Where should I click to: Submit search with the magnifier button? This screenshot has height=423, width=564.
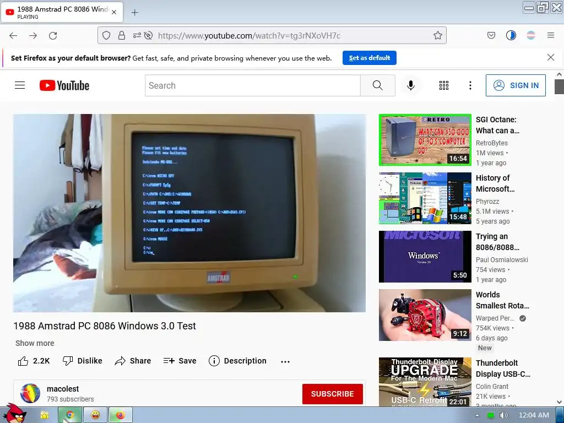click(378, 85)
